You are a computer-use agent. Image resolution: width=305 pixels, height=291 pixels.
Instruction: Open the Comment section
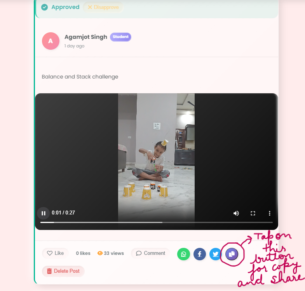150,253
